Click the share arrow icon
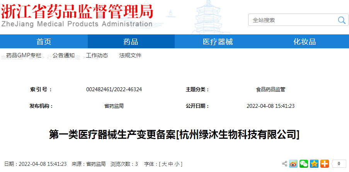The height and width of the screenshot is (172, 349). [285, 164]
